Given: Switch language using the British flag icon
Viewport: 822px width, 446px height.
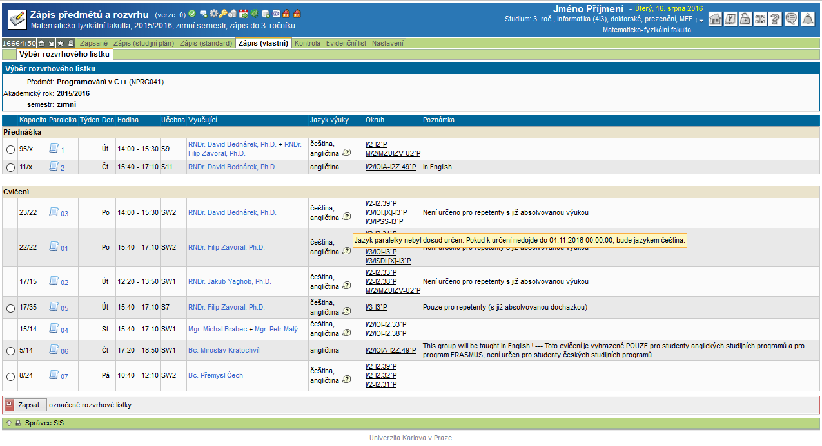Looking at the screenshot, I should point(761,19).
